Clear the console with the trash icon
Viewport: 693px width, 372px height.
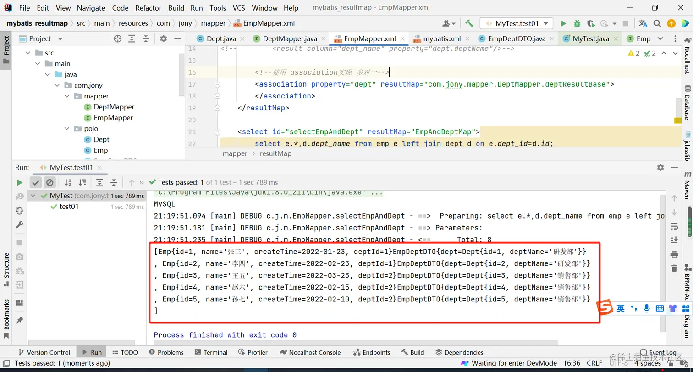click(674, 268)
